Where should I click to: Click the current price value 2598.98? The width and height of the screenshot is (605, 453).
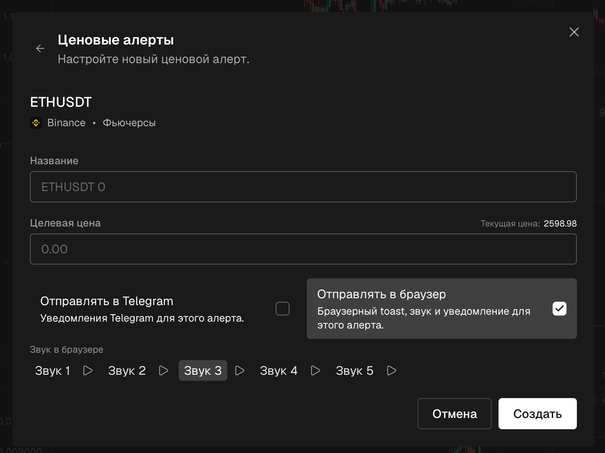560,223
